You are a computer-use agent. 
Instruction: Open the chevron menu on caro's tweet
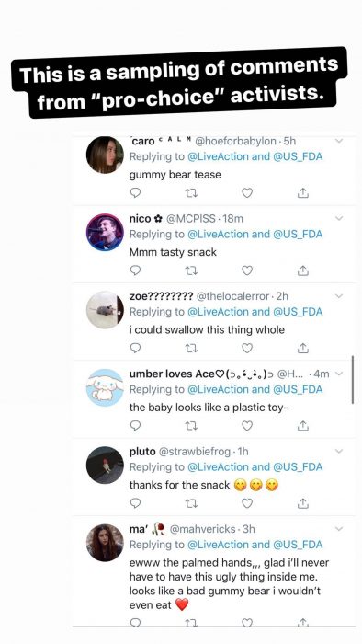[x=339, y=141]
